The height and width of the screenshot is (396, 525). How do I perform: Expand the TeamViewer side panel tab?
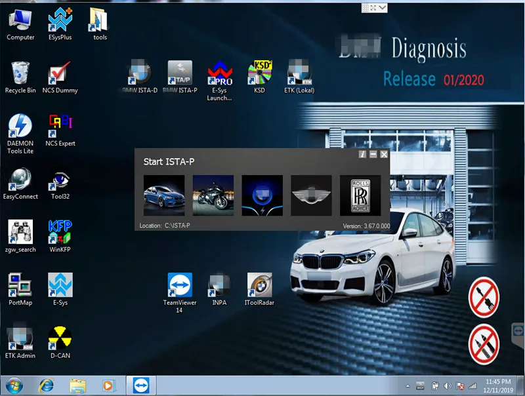pyautogui.click(x=518, y=336)
